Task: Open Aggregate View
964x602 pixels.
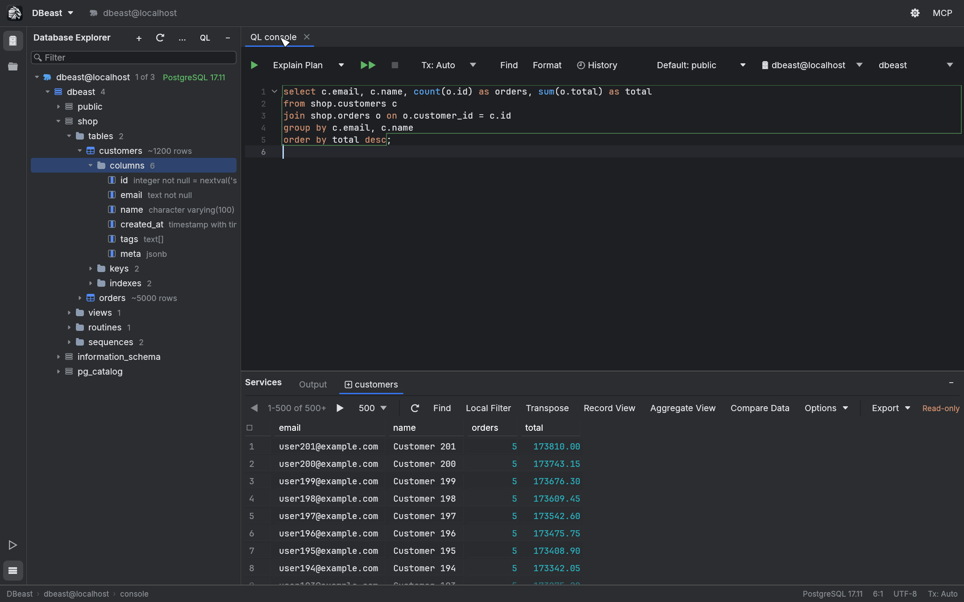Action: pyautogui.click(x=683, y=408)
